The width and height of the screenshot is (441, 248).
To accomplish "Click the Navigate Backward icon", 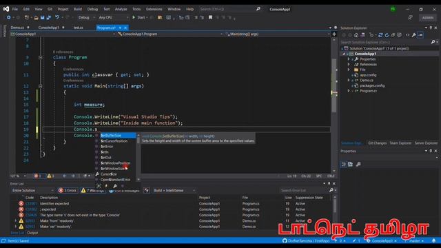I will (x=9, y=17).
